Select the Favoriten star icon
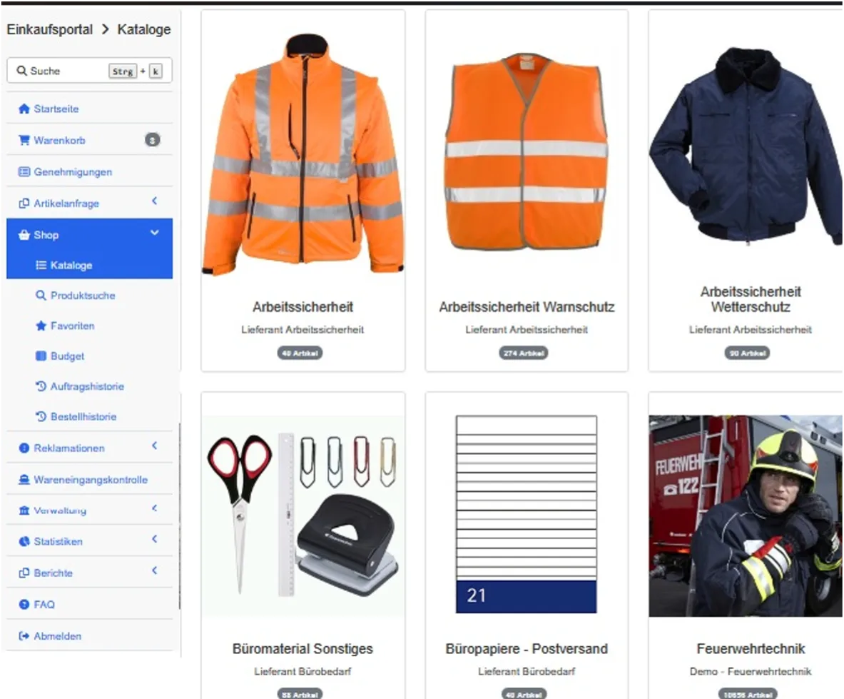 click(41, 326)
